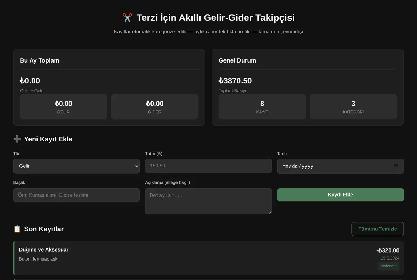Focus the Tarih date field

pos(341,166)
